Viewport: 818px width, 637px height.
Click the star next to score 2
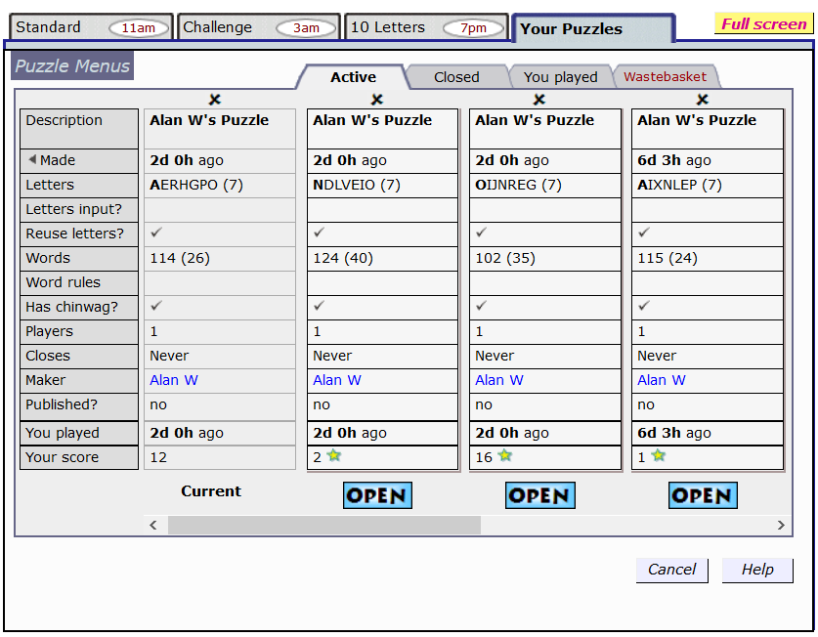coord(333,456)
